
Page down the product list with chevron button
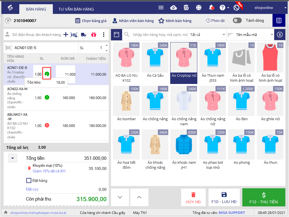120,197
